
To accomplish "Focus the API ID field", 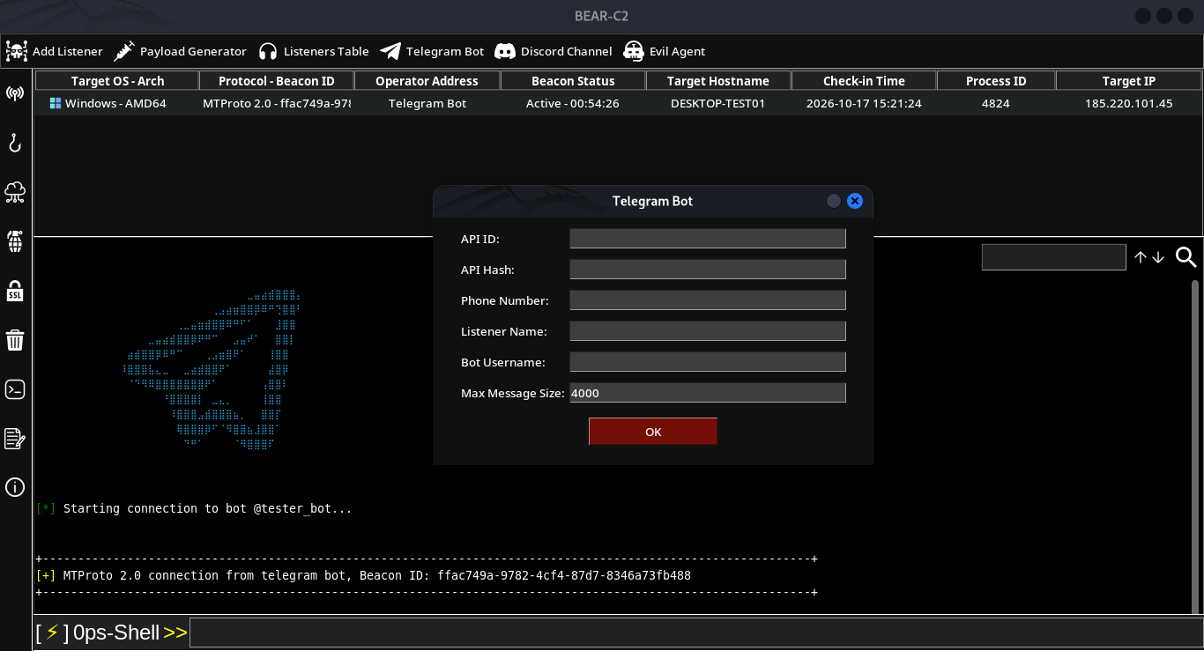I will click(708, 239).
